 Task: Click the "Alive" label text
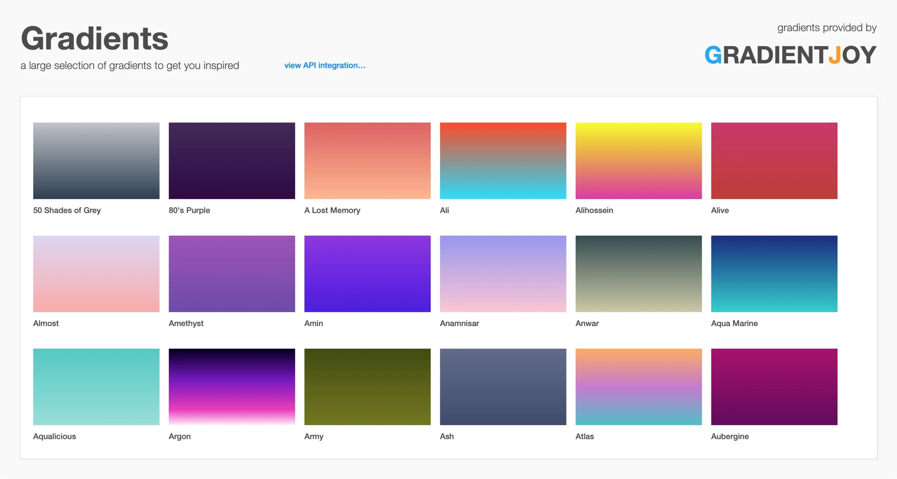[x=720, y=210]
